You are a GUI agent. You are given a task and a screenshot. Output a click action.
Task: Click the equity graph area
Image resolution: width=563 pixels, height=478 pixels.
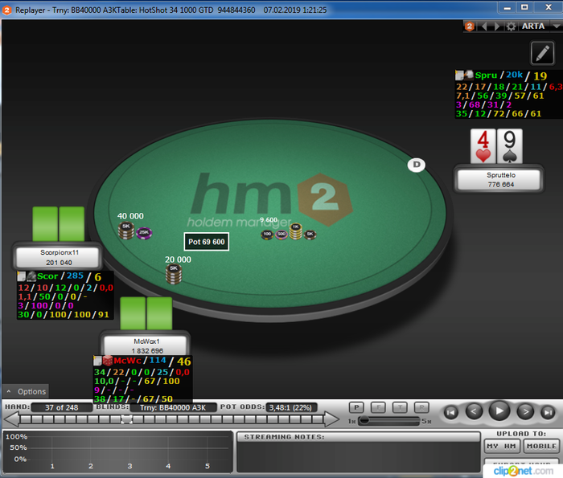click(117, 452)
